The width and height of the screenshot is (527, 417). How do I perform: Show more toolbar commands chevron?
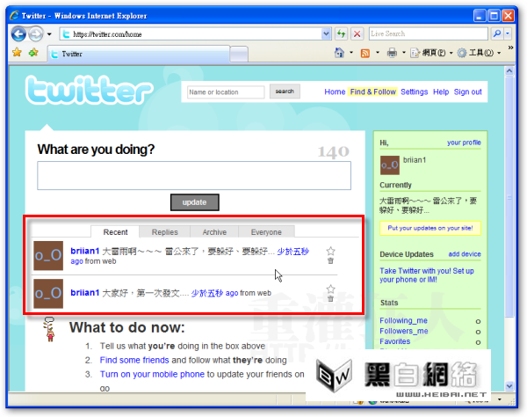[x=510, y=48]
